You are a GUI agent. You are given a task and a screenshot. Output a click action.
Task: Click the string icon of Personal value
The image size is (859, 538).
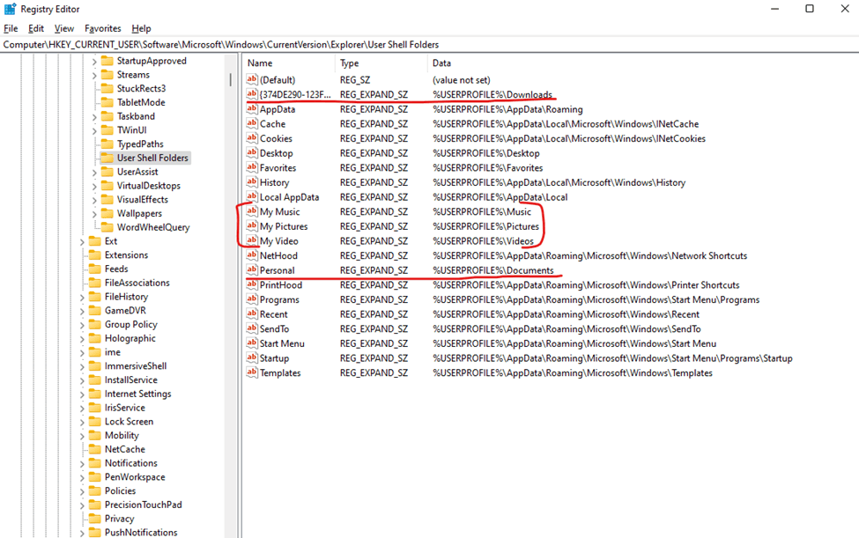(x=251, y=269)
